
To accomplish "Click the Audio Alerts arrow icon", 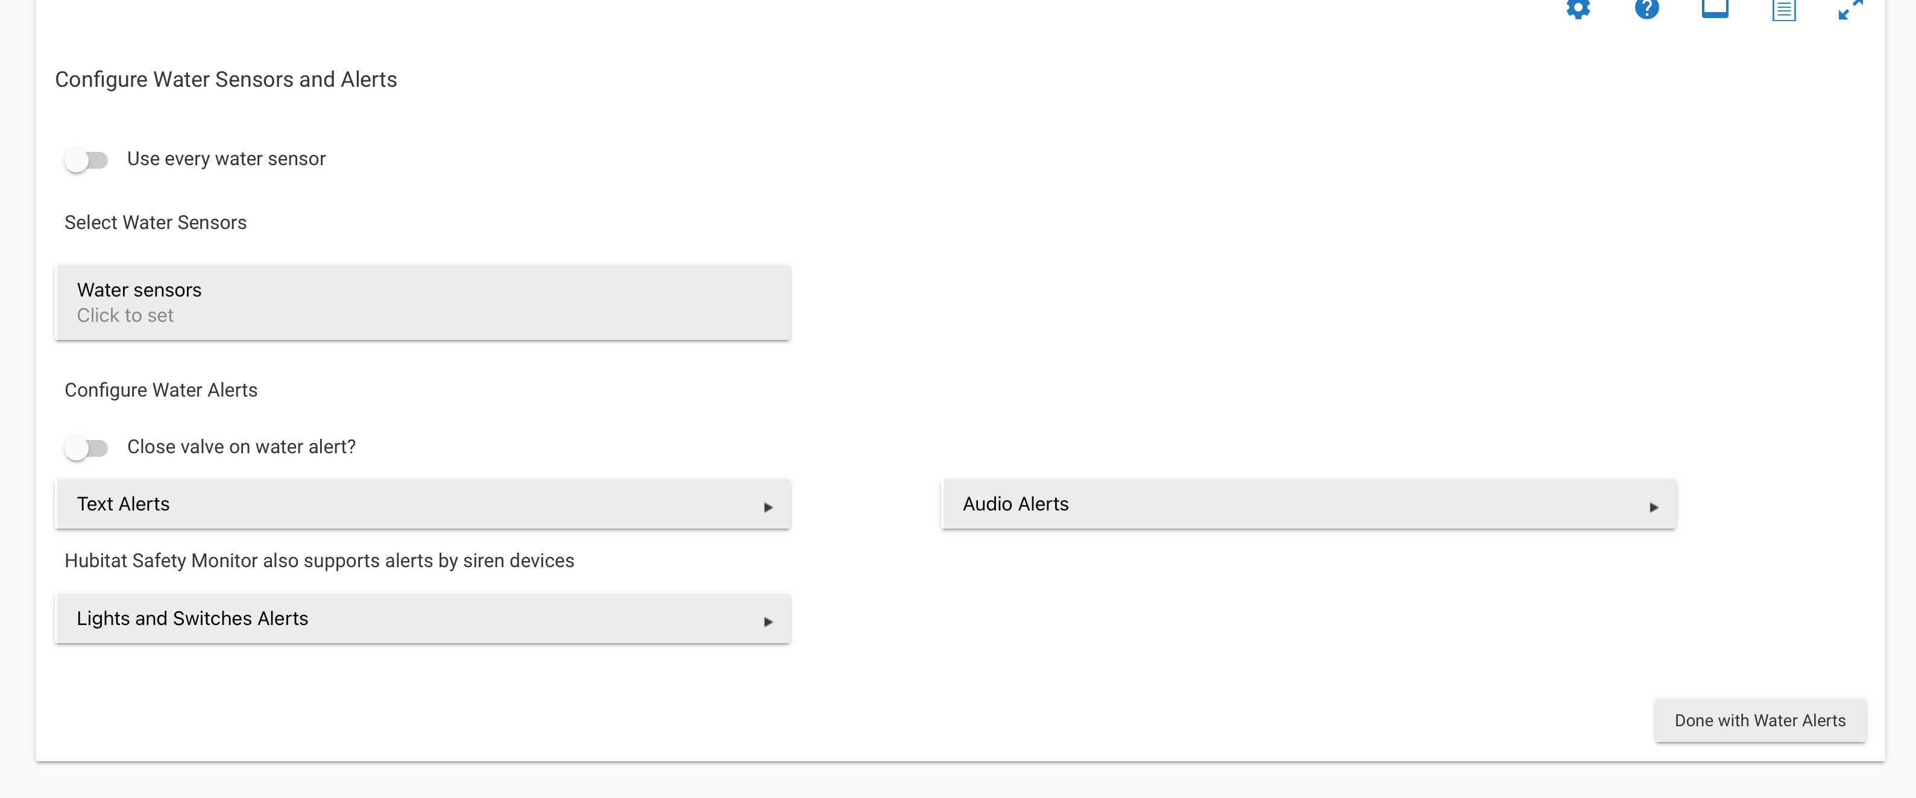I will 1654,507.
